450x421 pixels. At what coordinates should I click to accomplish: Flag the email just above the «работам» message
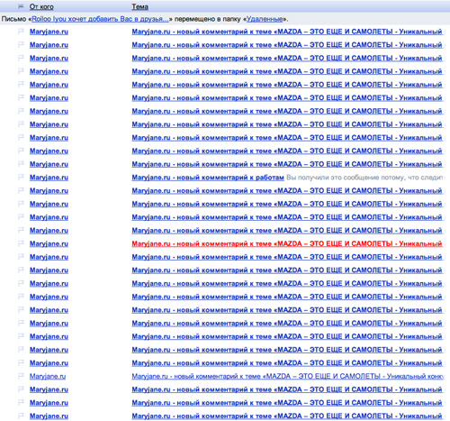pyautogui.click(x=21, y=163)
